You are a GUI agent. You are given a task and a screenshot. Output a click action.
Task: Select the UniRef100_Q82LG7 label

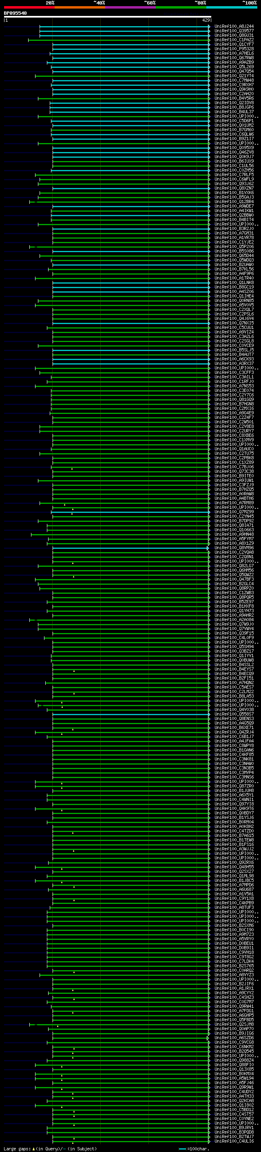click(234, 566)
